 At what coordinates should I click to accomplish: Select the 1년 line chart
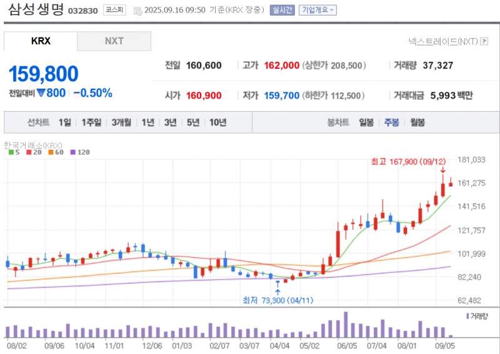pos(148,122)
